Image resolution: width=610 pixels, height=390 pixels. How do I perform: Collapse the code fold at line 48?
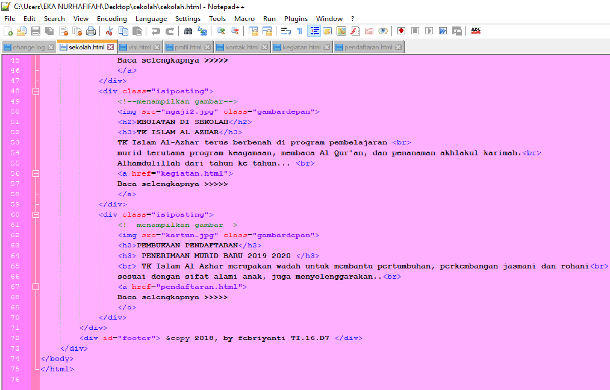36,91
